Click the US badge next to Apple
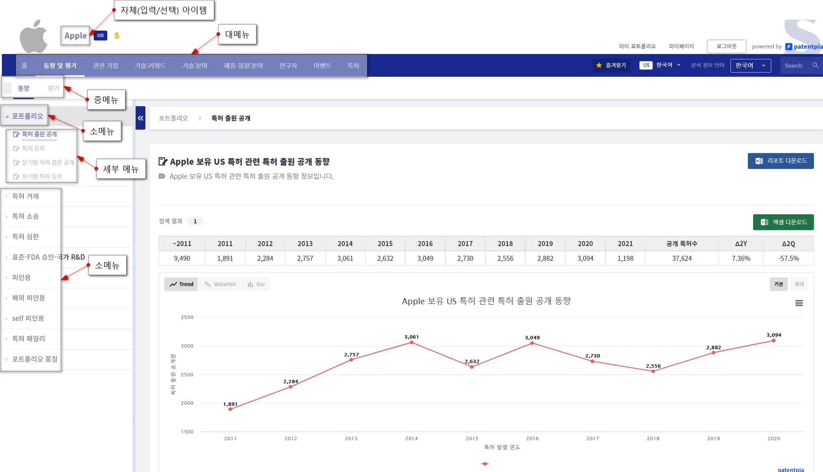 [100, 35]
